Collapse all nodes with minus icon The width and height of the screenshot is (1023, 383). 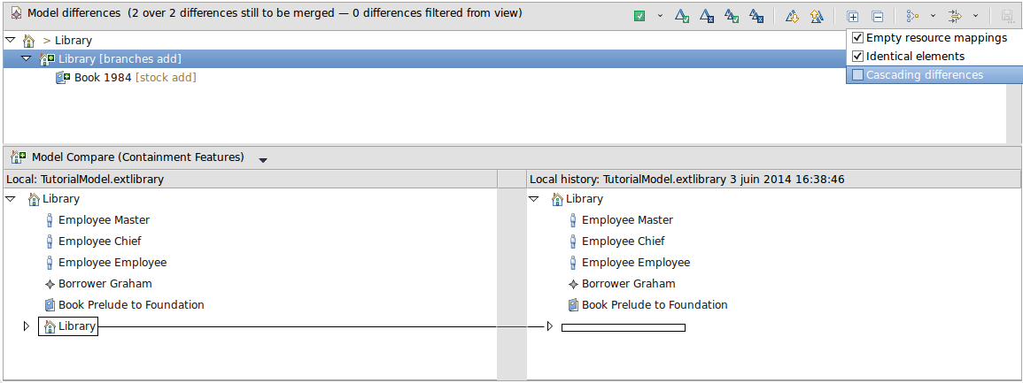877,16
